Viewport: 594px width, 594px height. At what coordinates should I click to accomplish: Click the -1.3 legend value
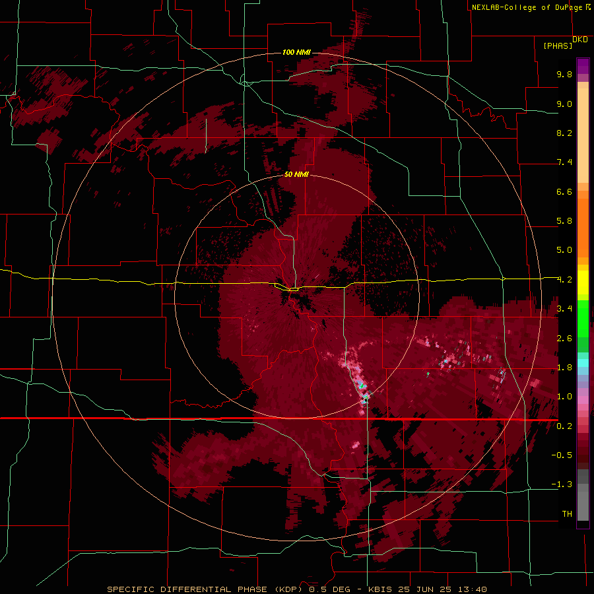(x=562, y=484)
